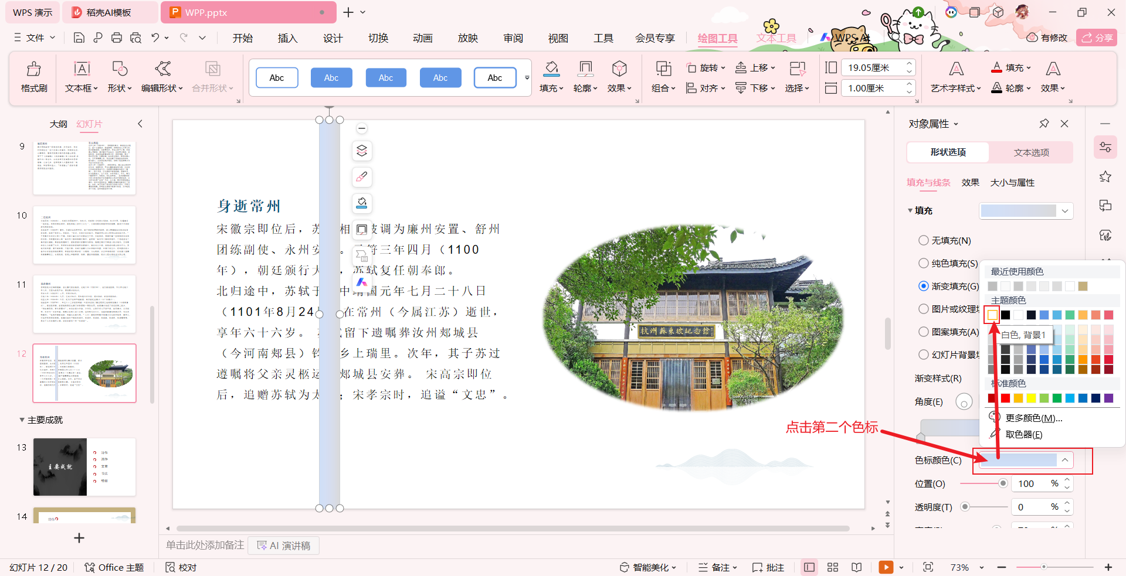The image size is (1126, 576).
Task: Select No Fill (无填充) radio button
Action: [924, 240]
